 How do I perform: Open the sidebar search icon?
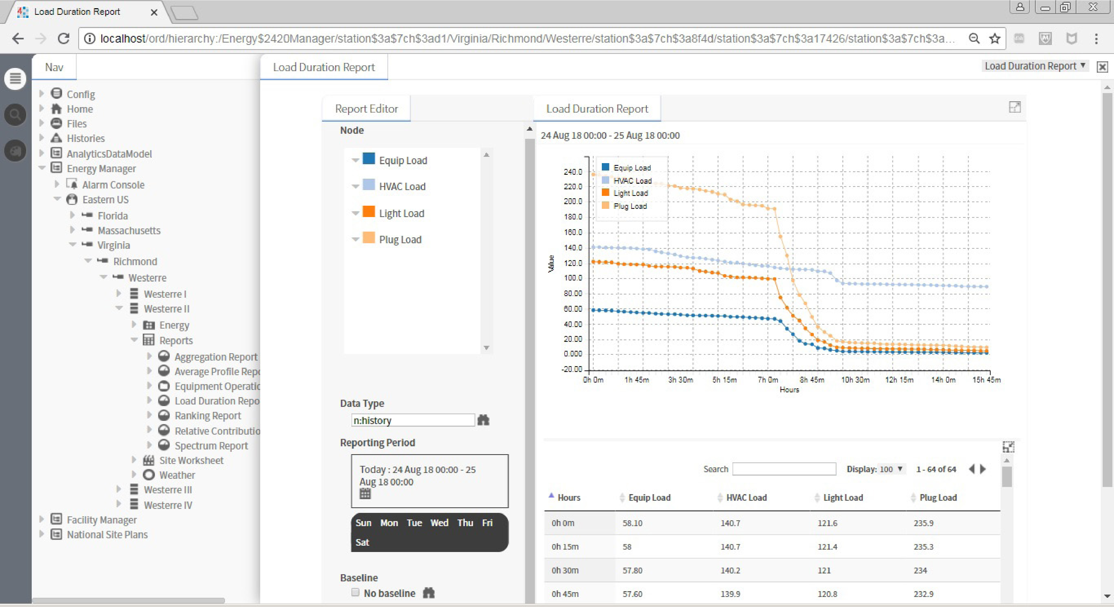15,115
